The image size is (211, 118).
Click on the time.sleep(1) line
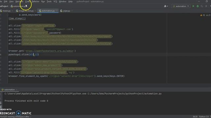[17, 18]
